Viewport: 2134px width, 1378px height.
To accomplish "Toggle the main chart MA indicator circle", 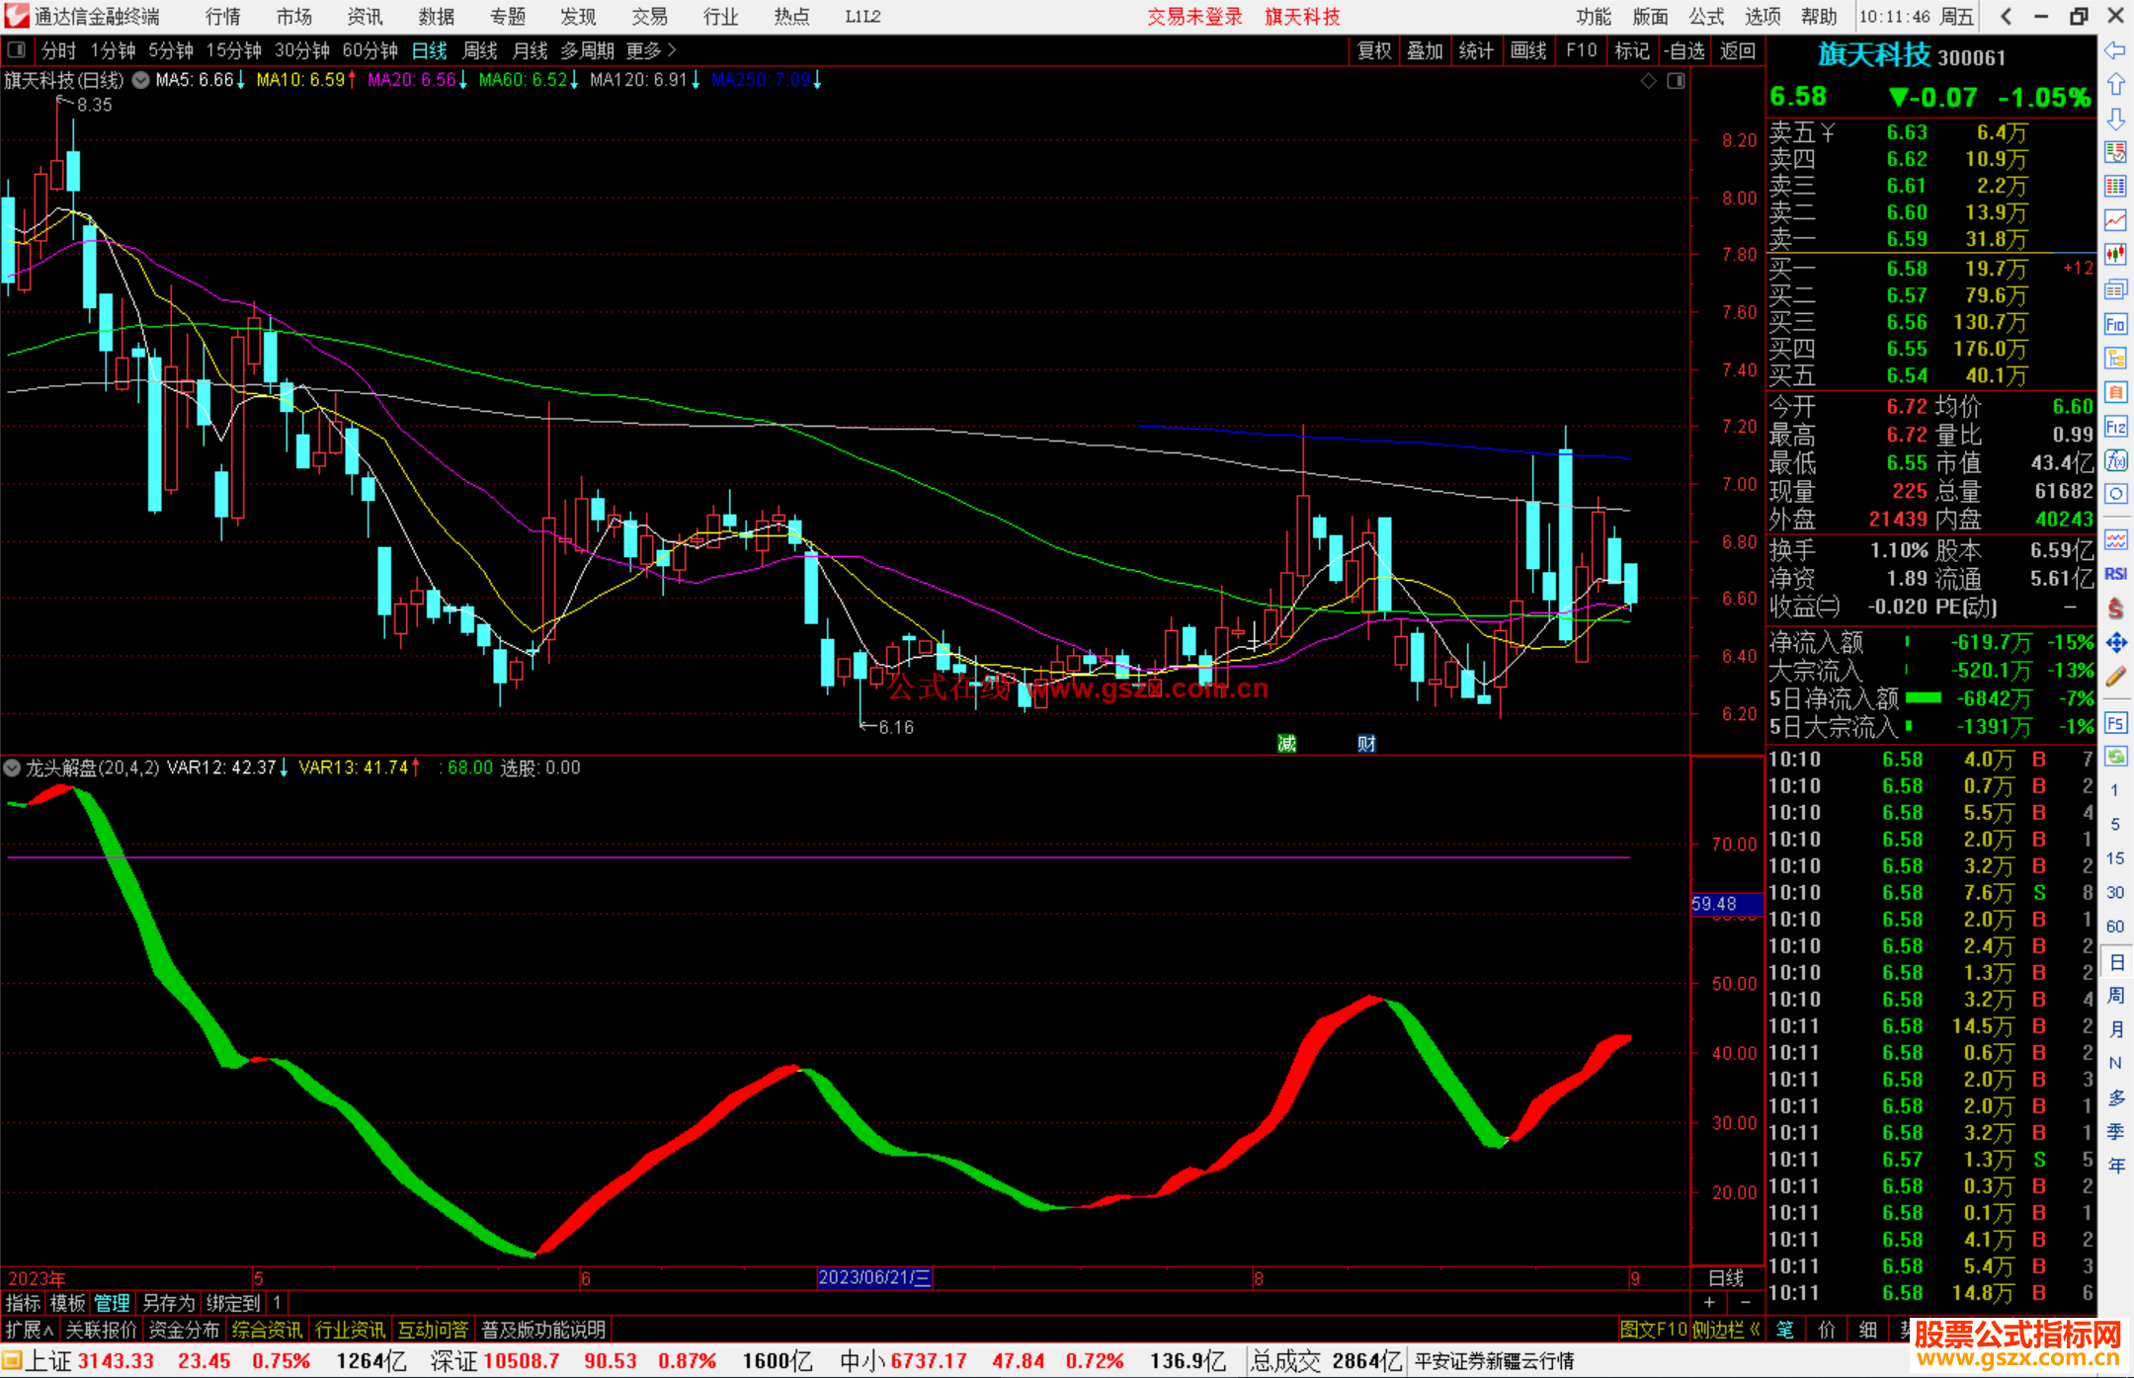I will point(141,80).
